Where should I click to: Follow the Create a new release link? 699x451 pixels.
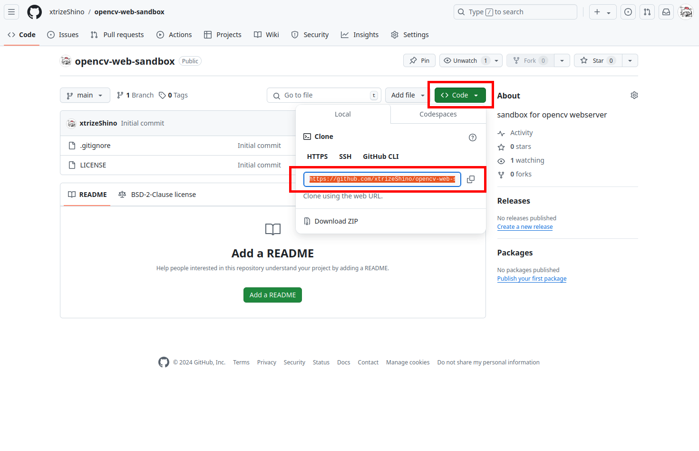pyautogui.click(x=524, y=226)
